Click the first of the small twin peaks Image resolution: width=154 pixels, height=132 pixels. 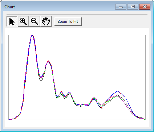(61, 92)
